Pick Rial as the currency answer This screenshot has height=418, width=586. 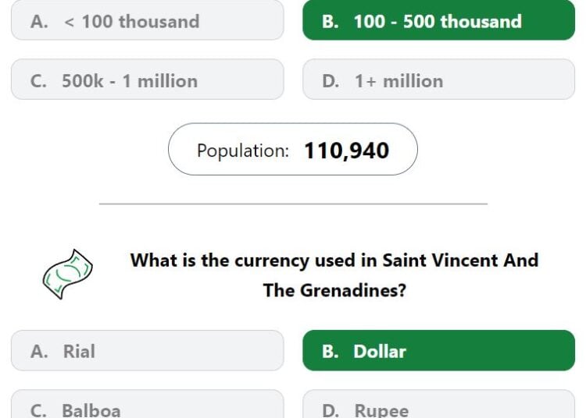tap(147, 350)
